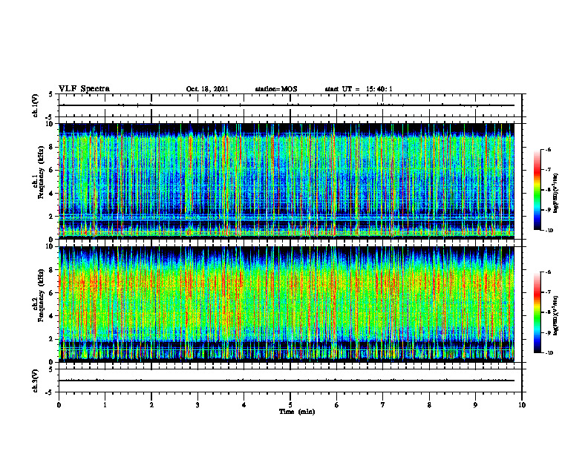The height and width of the screenshot is (454, 588).
Task: Click the ch.2 spectrogram plot area
Action: click(287, 304)
